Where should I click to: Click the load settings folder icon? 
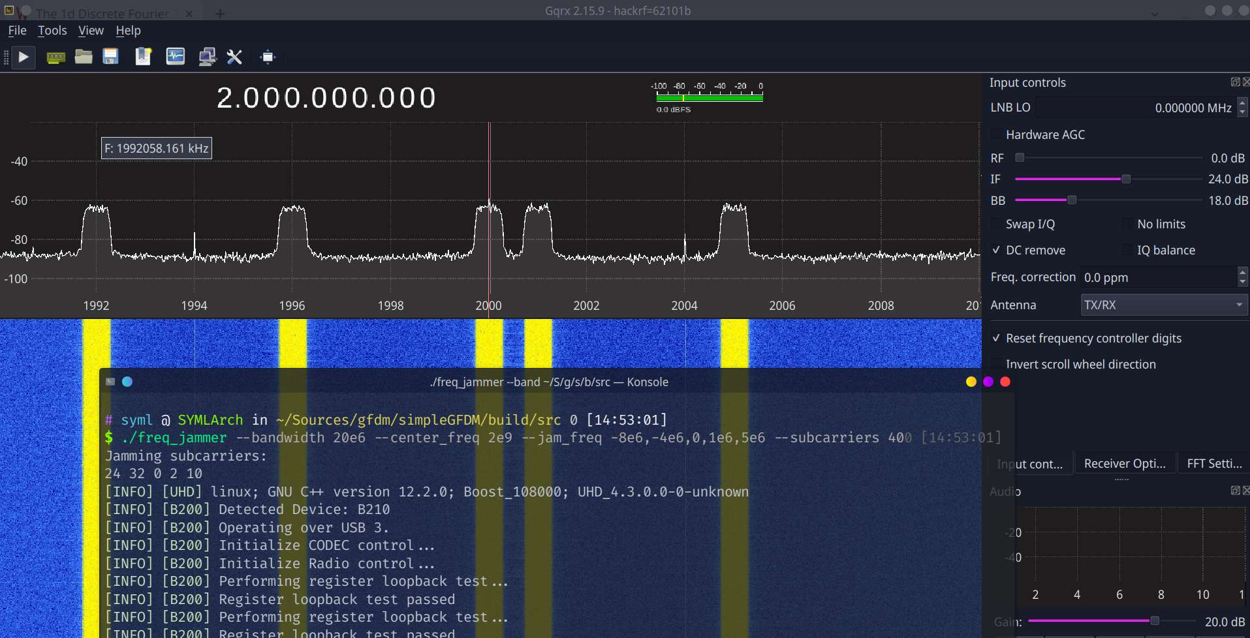coord(84,57)
